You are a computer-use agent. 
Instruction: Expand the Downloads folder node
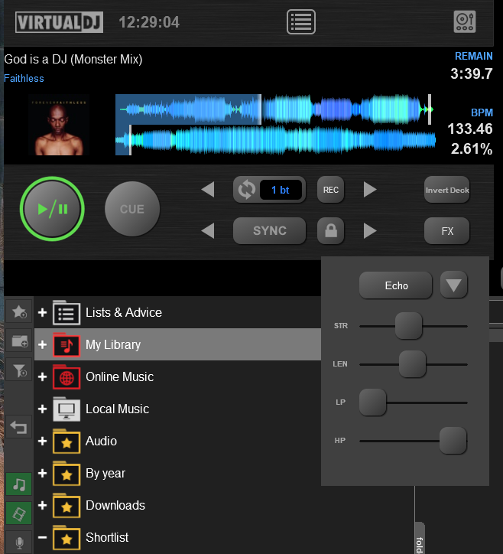(42, 505)
